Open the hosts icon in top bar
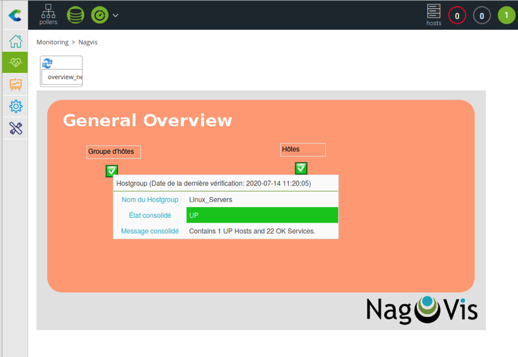The width and height of the screenshot is (518, 357). [433, 14]
